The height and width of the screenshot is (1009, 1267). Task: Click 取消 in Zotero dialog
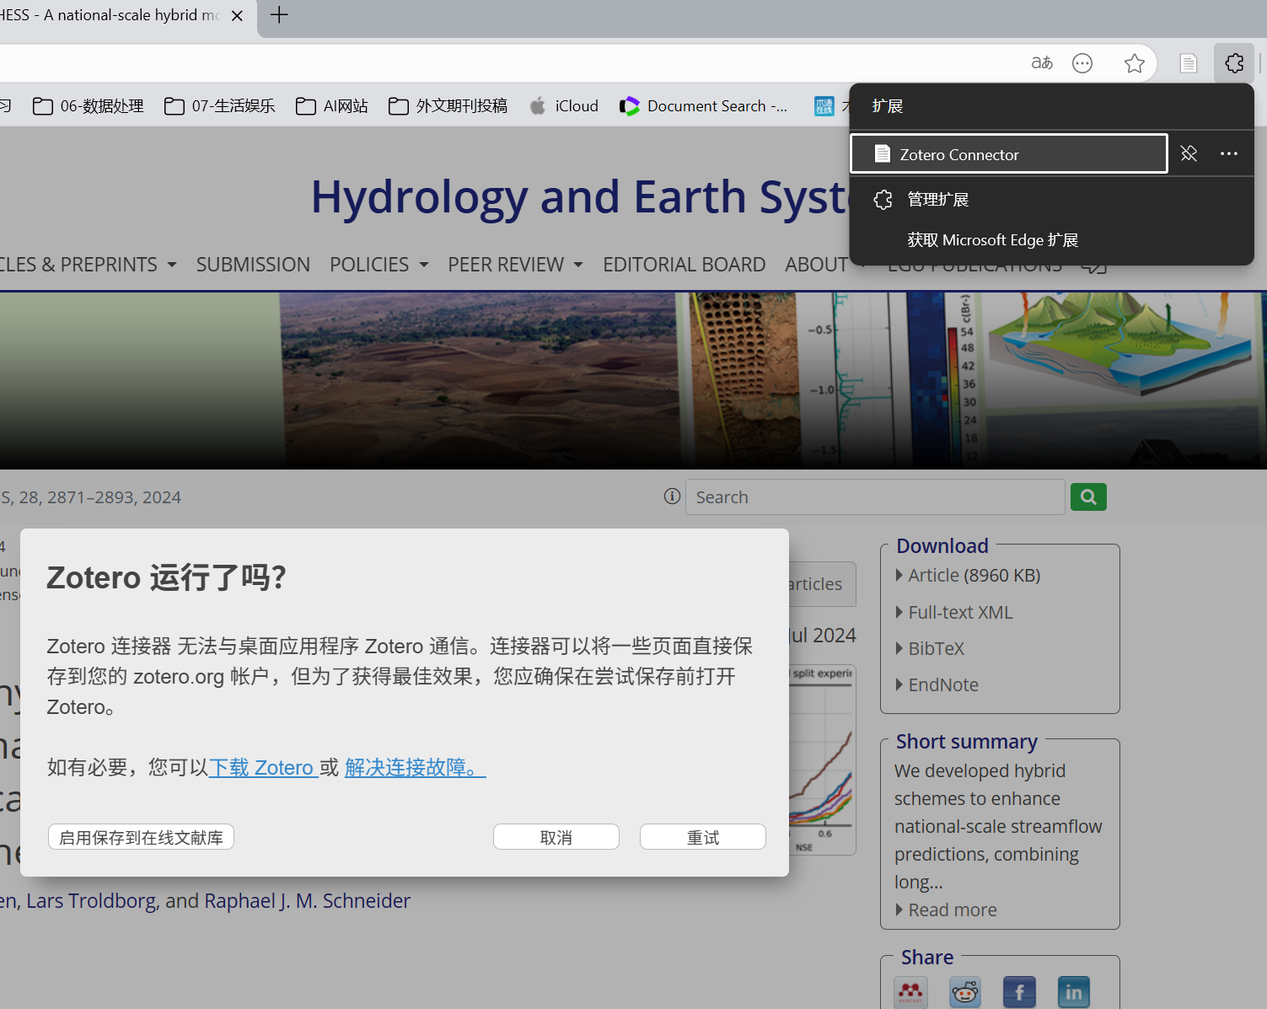point(556,837)
